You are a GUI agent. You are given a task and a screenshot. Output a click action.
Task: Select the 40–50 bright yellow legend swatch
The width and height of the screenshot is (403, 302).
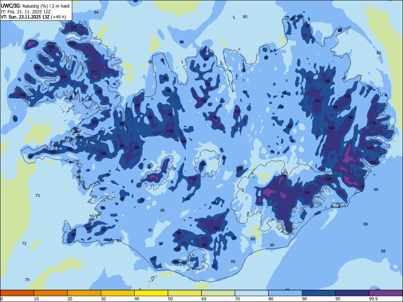click(151, 293)
